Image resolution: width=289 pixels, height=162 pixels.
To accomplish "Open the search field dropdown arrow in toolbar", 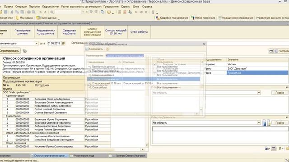I will pyautogui.click(x=83, y=12).
